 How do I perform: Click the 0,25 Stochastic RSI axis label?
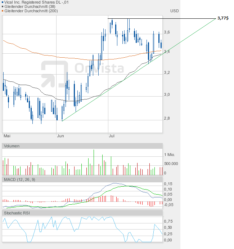(x=168, y=234)
